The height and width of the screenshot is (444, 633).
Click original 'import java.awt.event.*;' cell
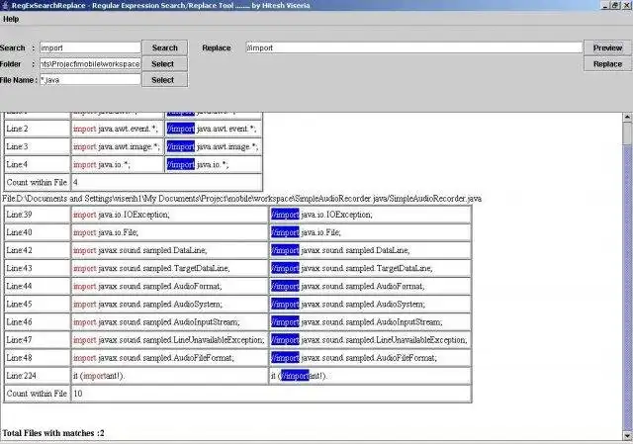click(118, 129)
